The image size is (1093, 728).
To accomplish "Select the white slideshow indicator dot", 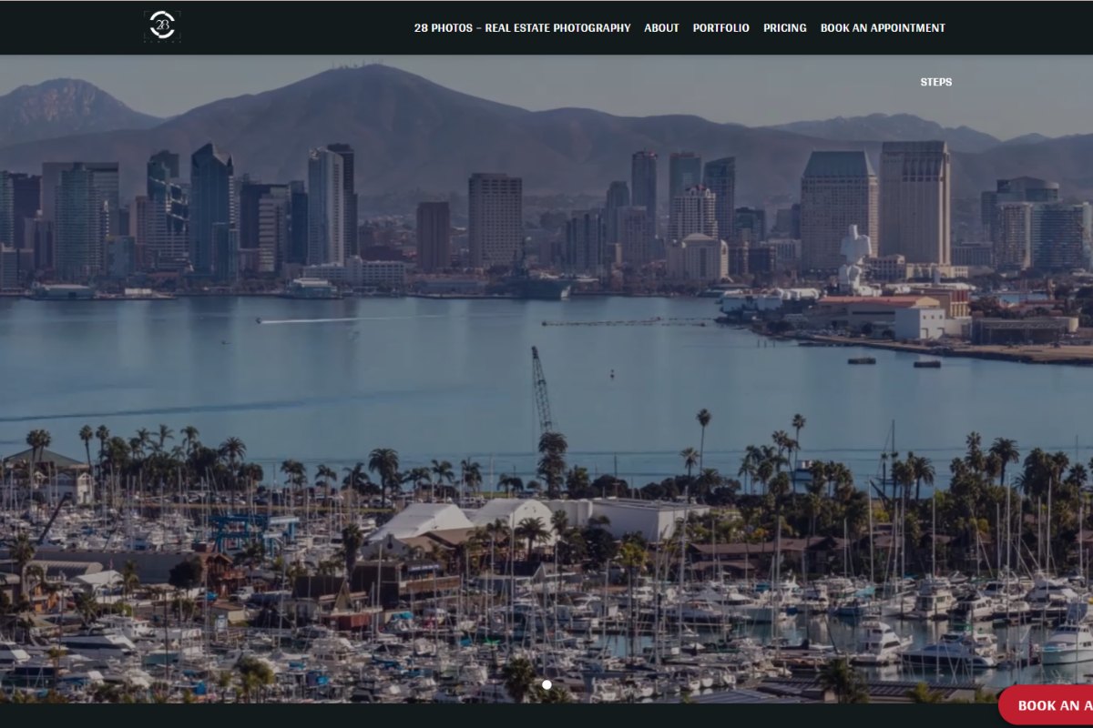I will tap(546, 684).
